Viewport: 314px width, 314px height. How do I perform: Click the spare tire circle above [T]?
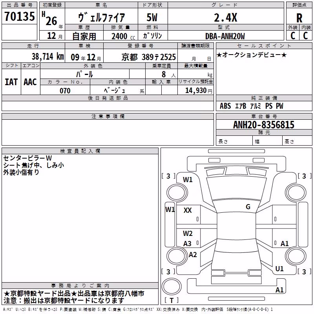pyautogui.click(x=172, y=287)
